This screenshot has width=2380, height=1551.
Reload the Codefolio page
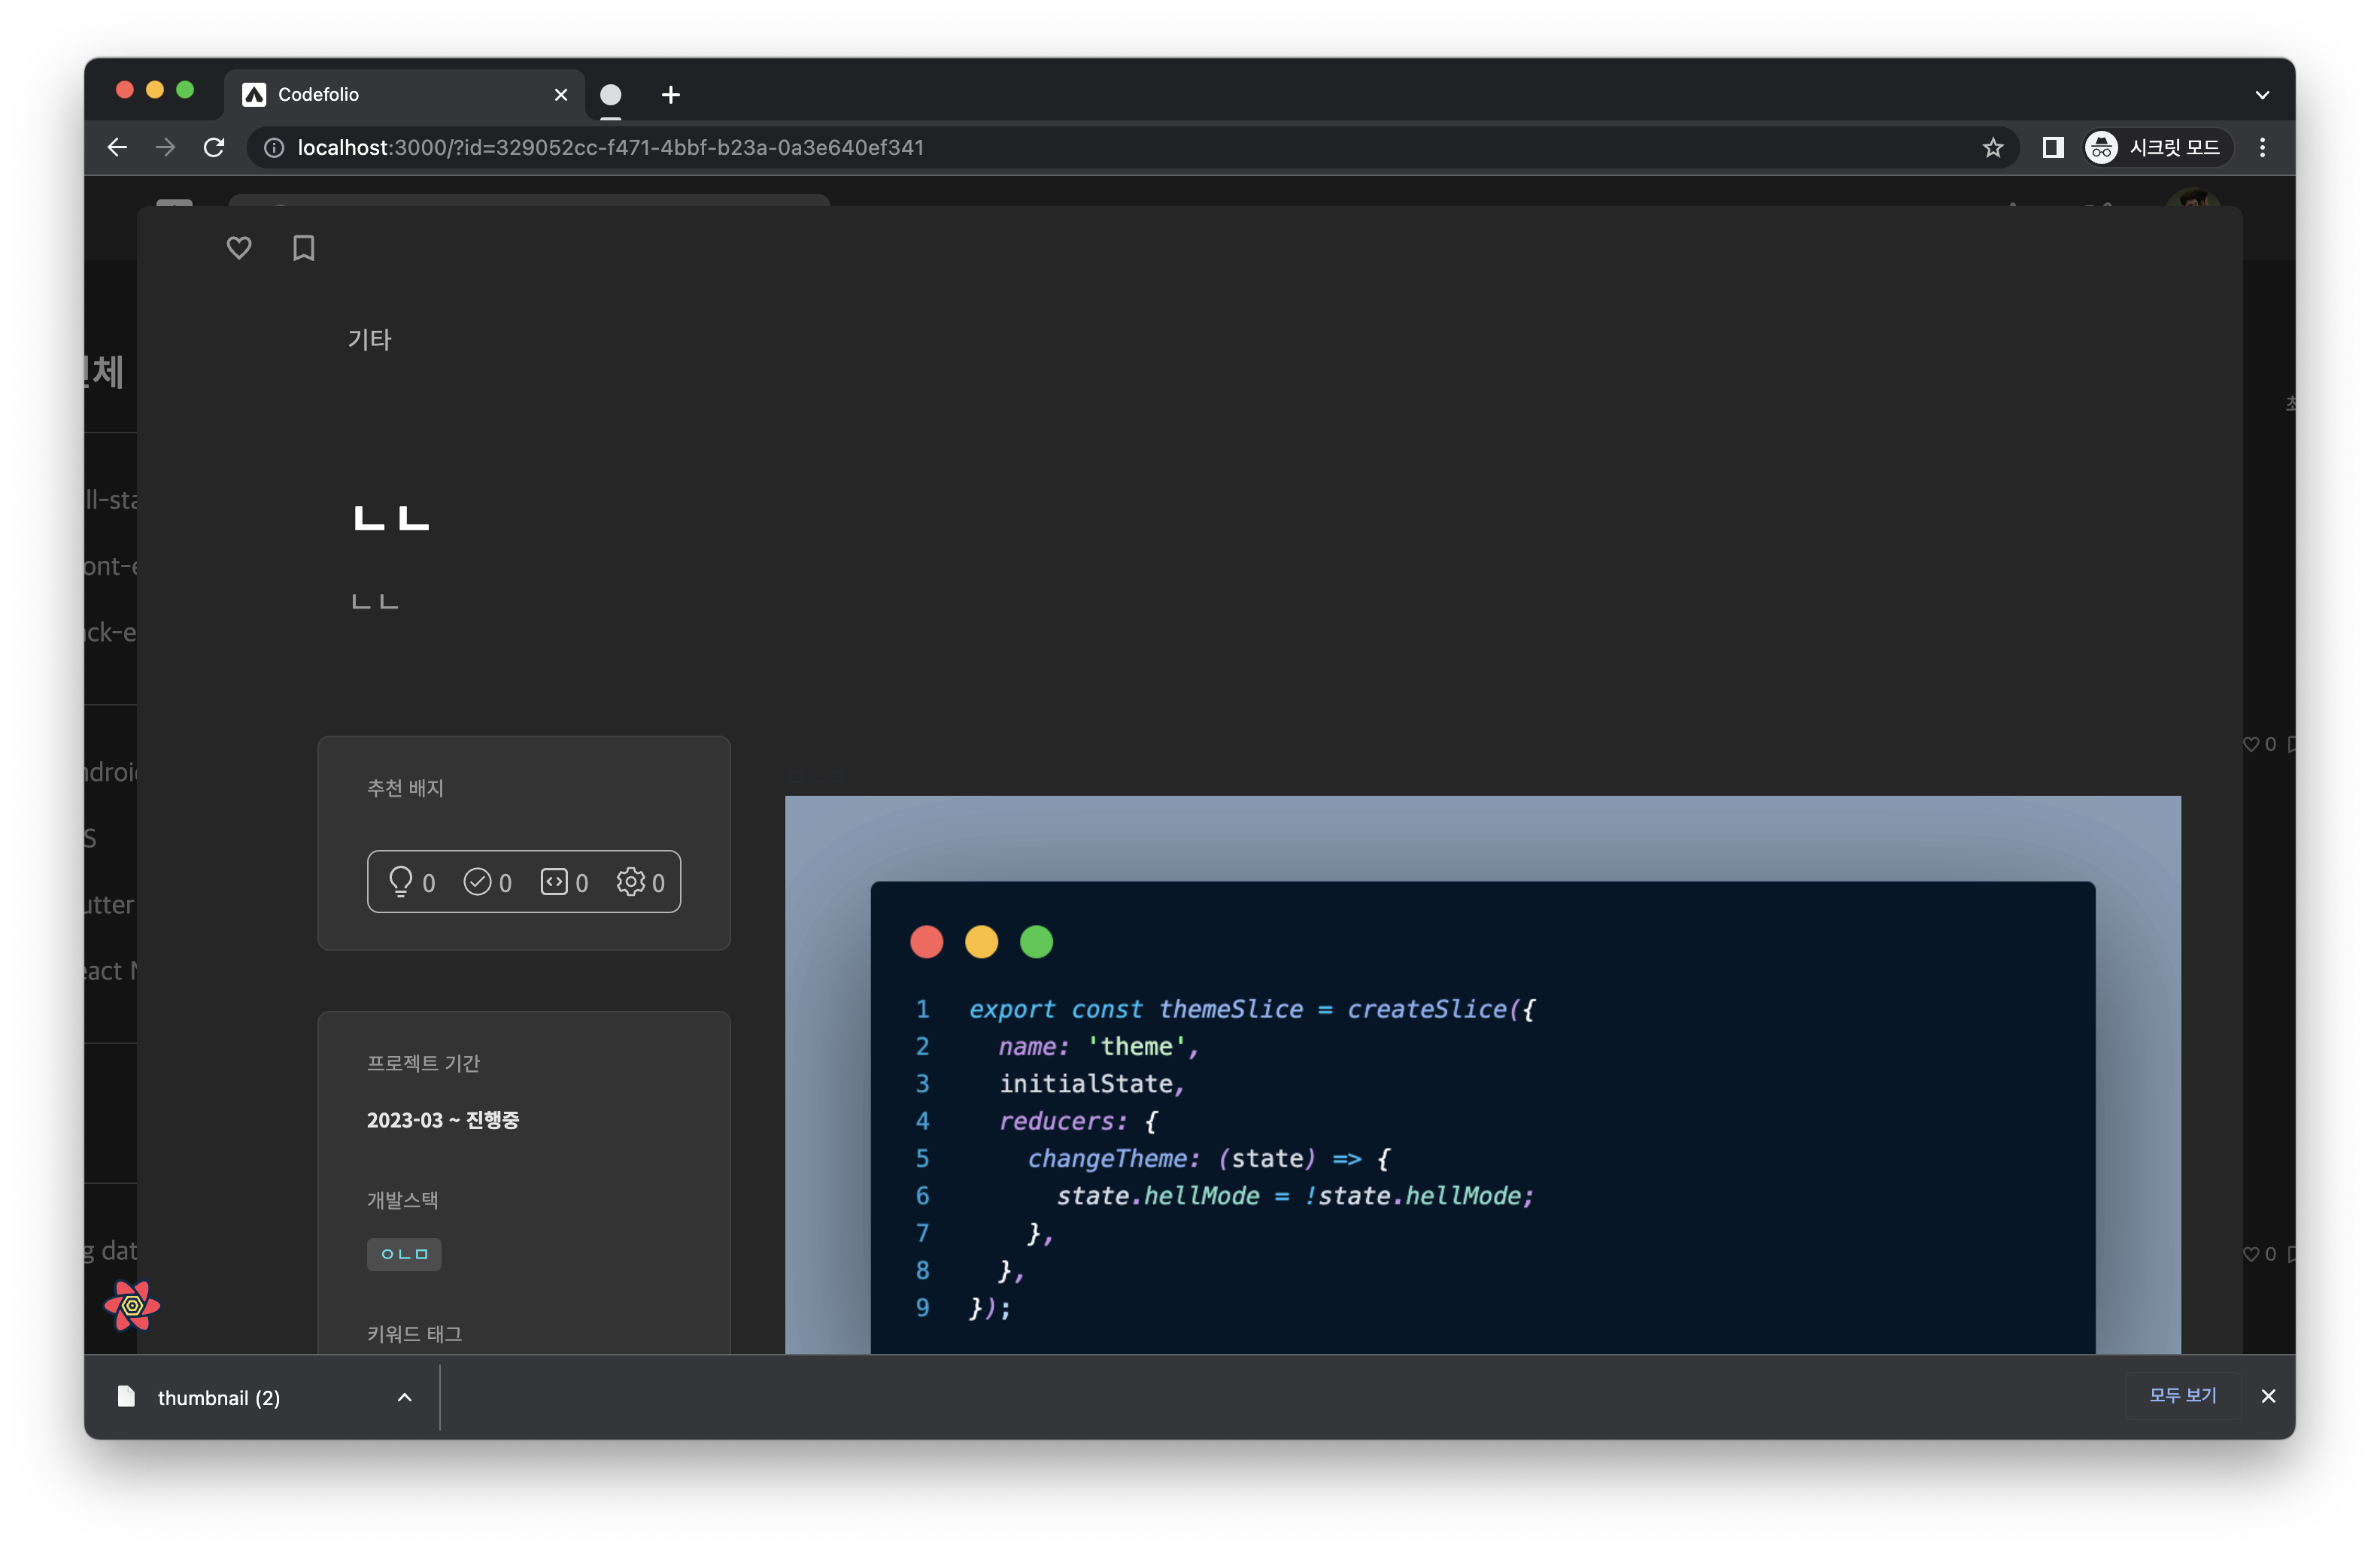(x=214, y=147)
